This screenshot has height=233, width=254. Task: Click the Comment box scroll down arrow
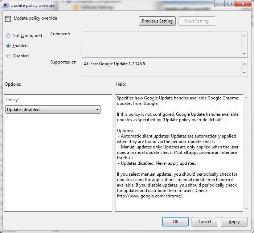click(244, 54)
